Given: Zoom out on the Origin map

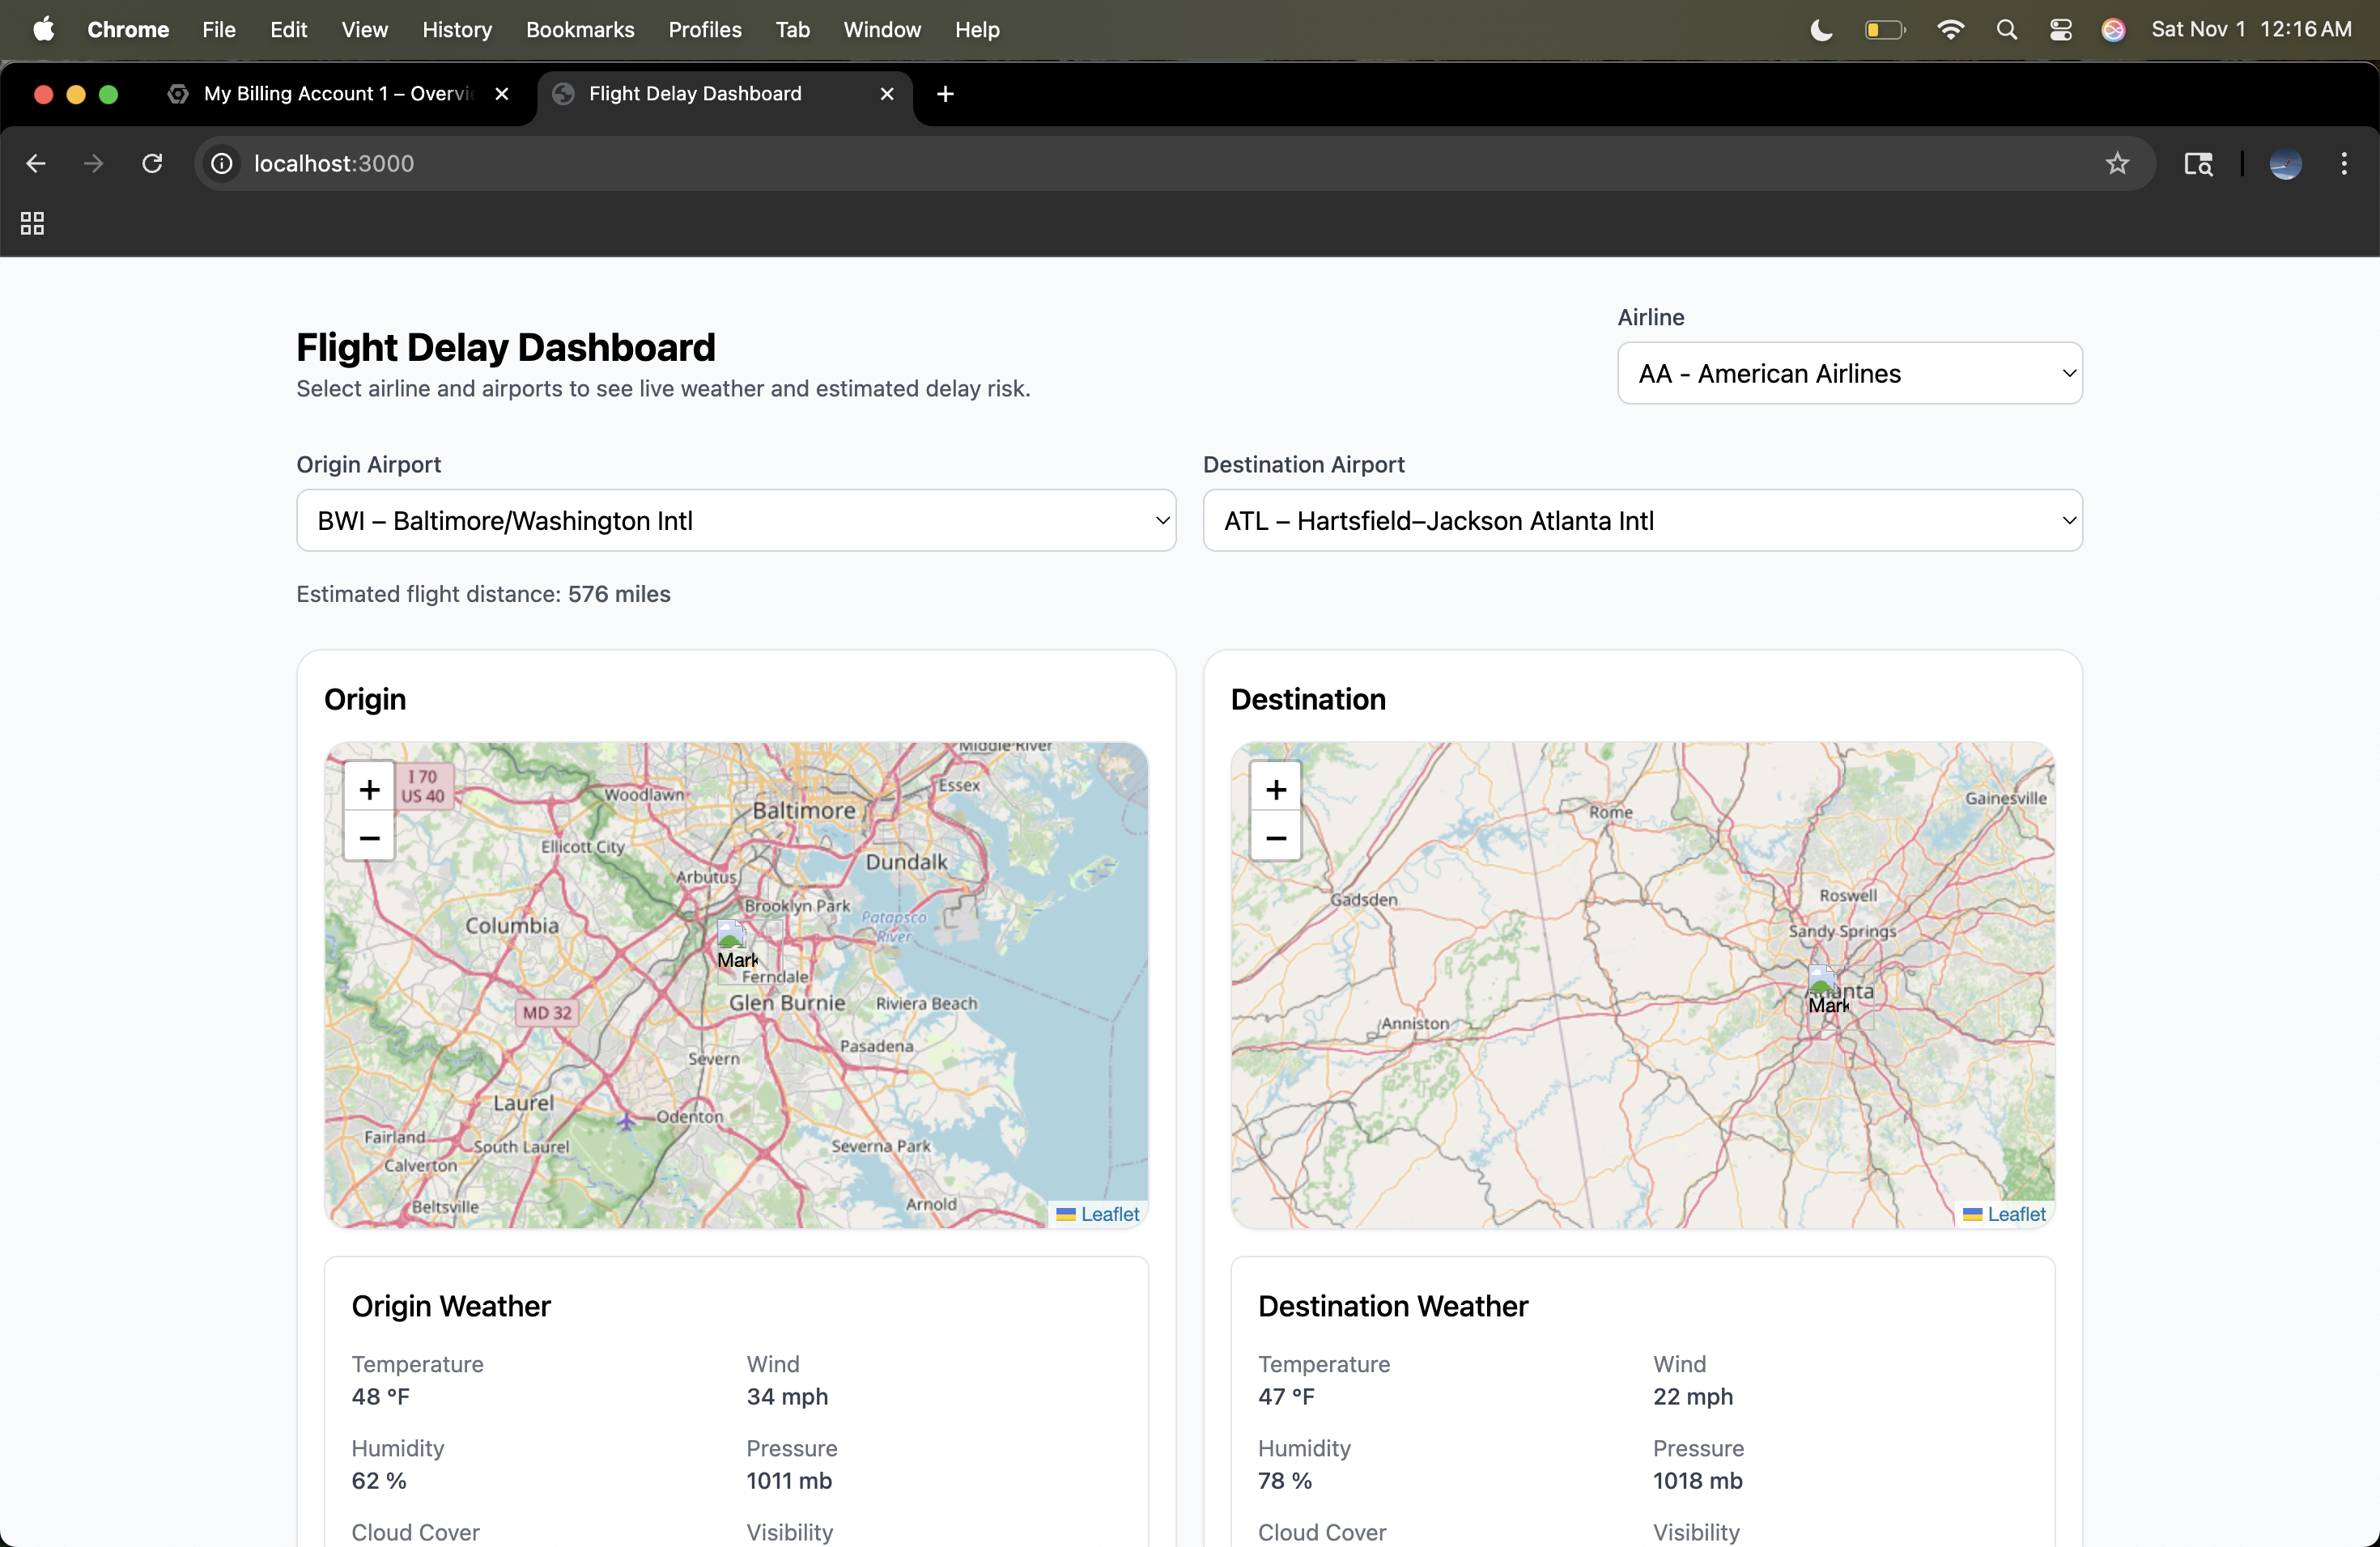Looking at the screenshot, I should (369, 837).
